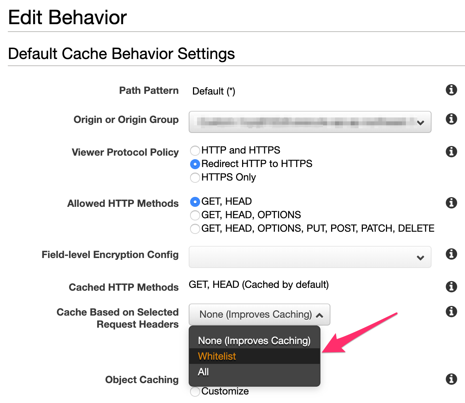The height and width of the screenshot is (403, 465).
Task: Enable the HTTPS Only protocol policy
Action: [x=195, y=178]
